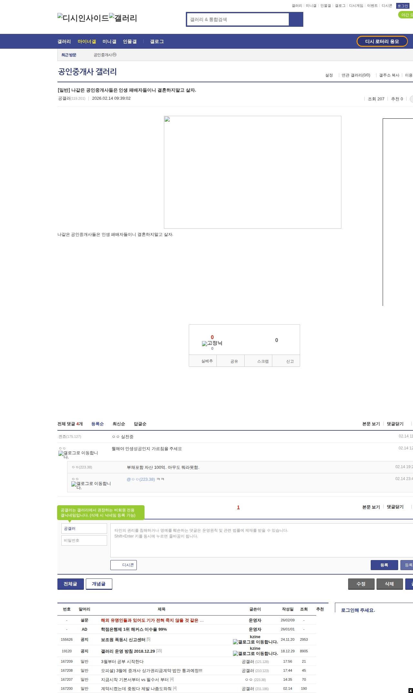Sort comments by 답글순
Screen dimensions: 413x693
click(140, 424)
